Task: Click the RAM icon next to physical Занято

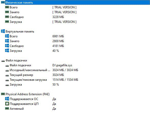Action: coord(7,12)
